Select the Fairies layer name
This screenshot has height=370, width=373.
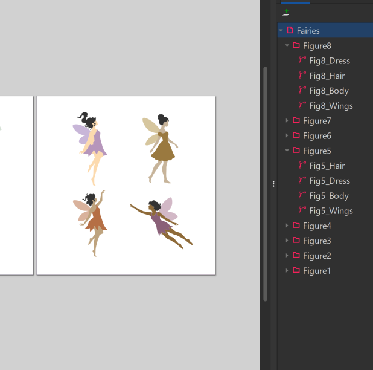(308, 31)
